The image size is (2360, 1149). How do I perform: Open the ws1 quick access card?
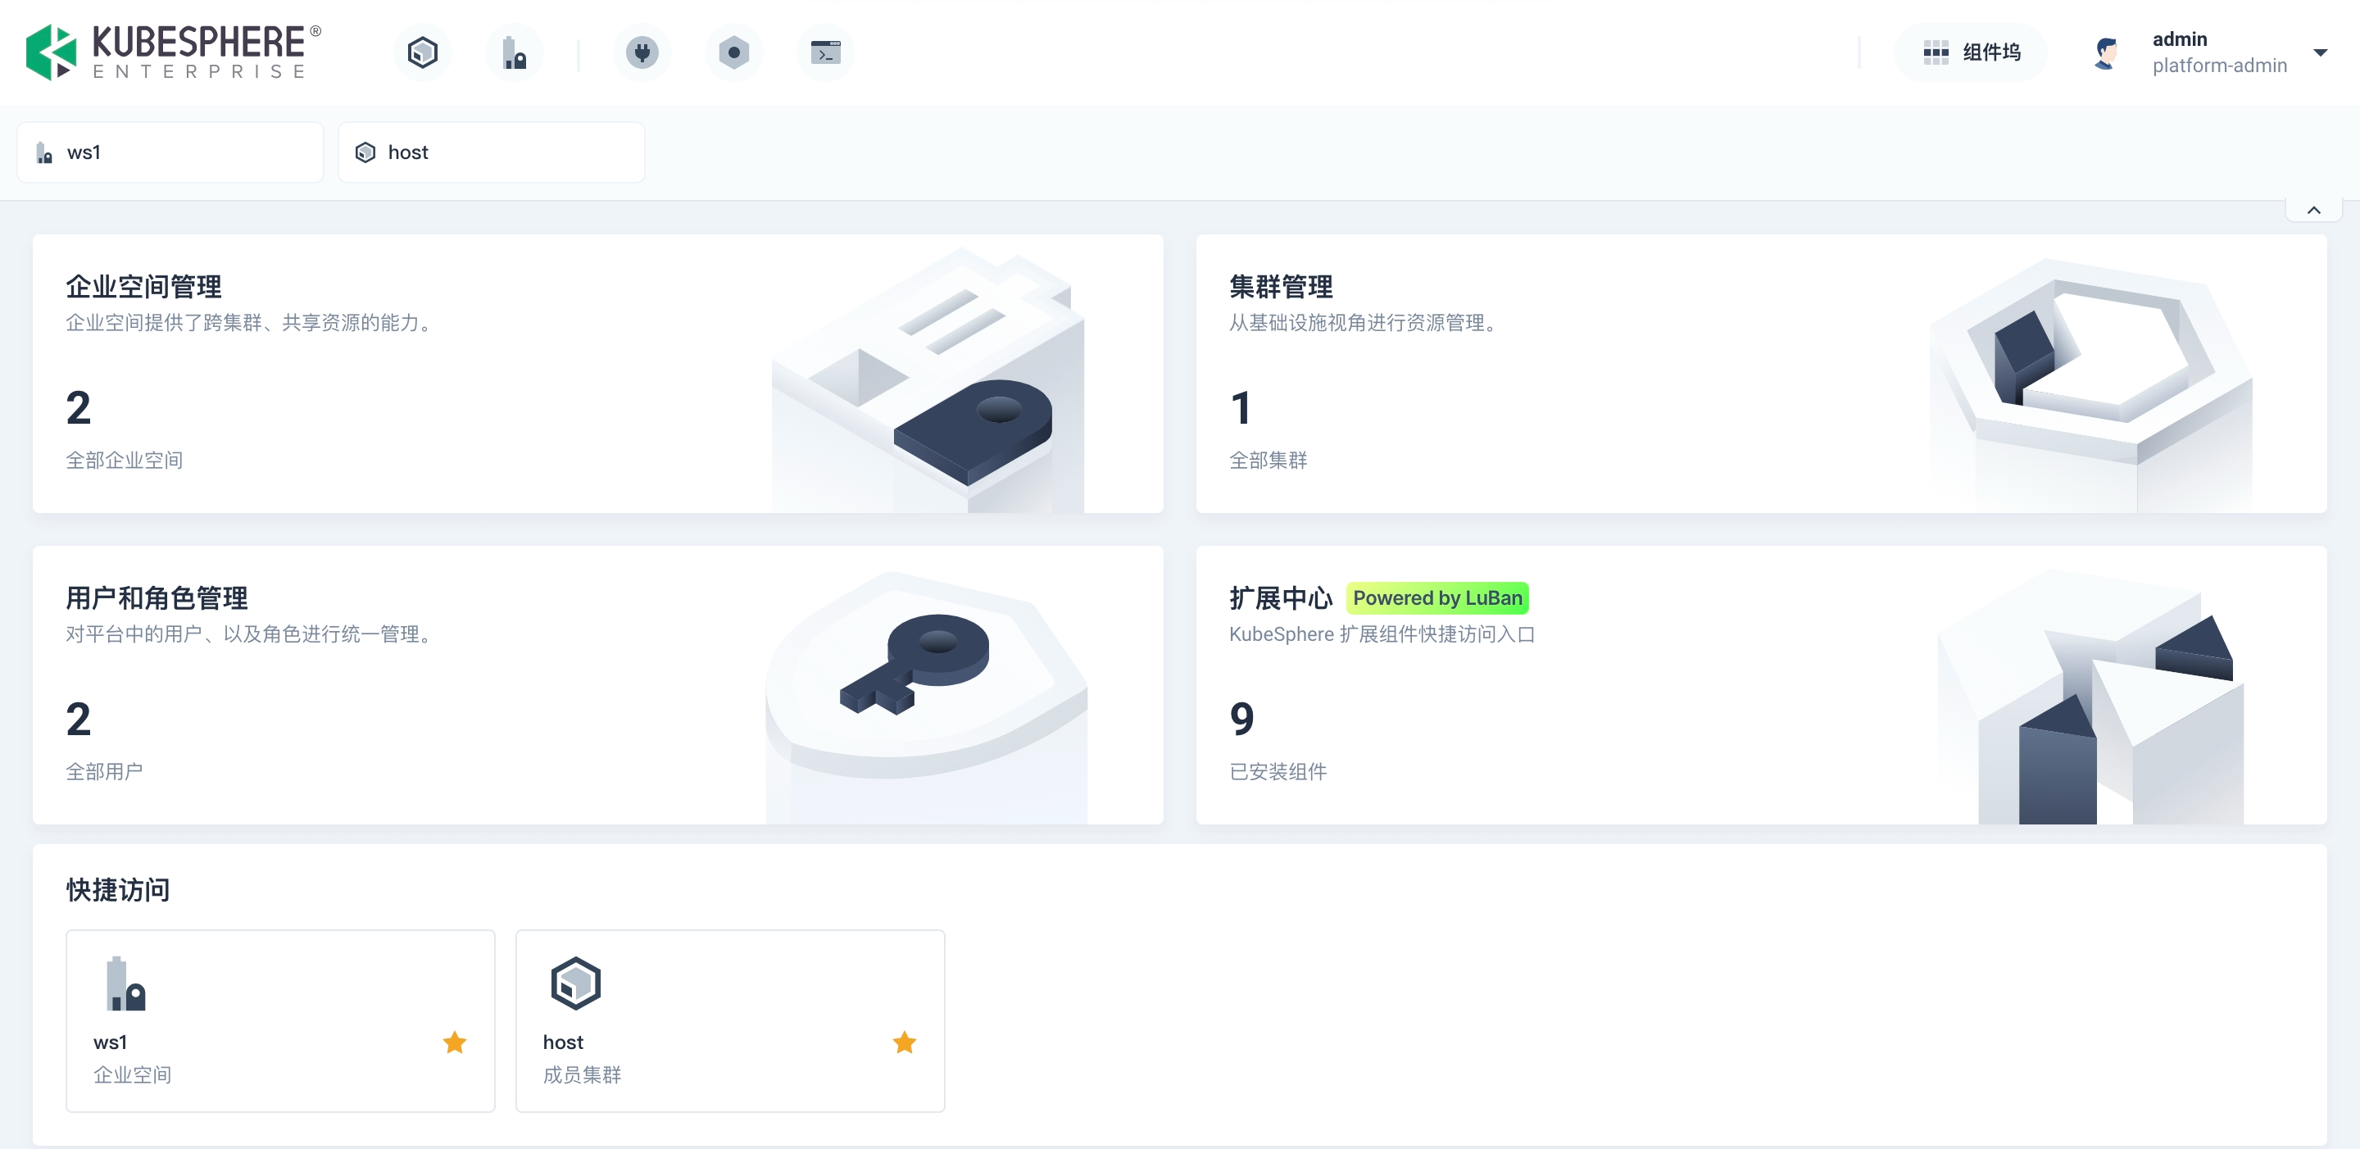click(x=279, y=1020)
